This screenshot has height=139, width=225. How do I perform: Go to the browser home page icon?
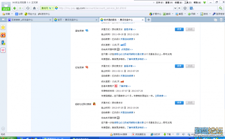pyautogui.click(x=34, y=8)
